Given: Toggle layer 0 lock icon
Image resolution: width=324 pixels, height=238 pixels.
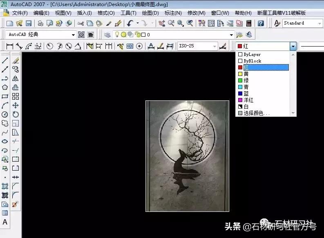Looking at the screenshot, I should pos(137,34).
